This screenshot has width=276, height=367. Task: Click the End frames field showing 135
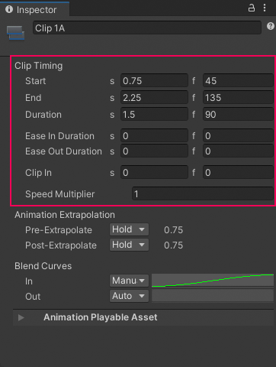(238, 98)
